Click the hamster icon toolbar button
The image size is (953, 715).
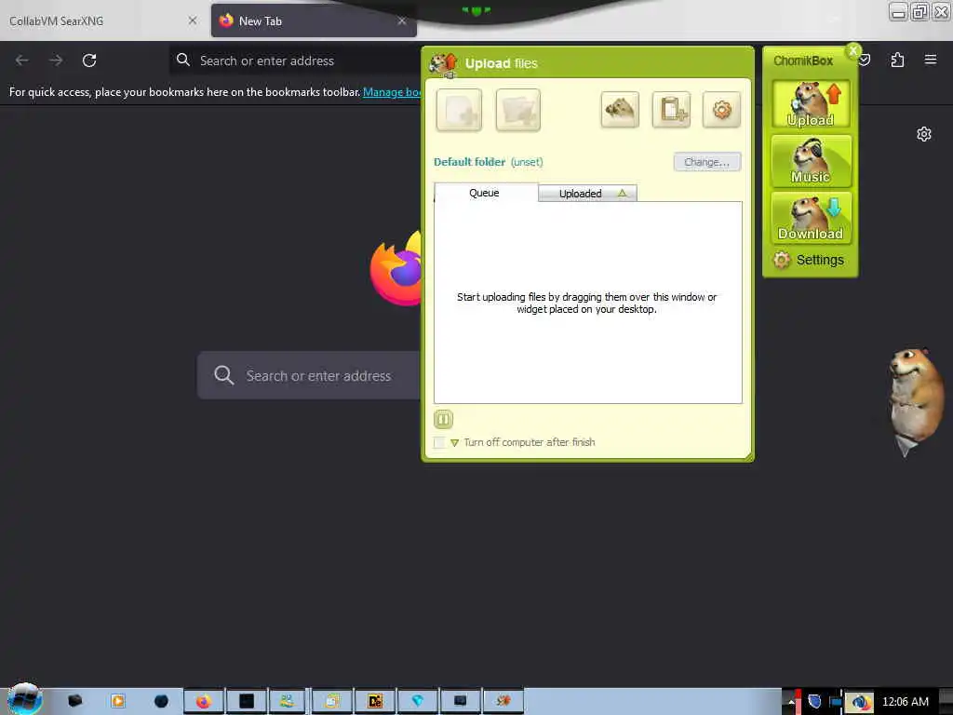point(619,110)
